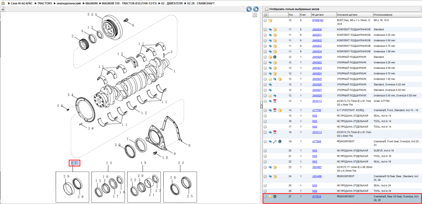Select callout 34 label in the diagram
The height and width of the screenshot is (204, 422).
pos(70,95)
